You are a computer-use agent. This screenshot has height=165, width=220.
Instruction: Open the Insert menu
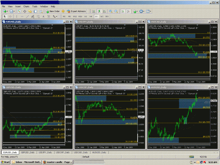point(18,6)
